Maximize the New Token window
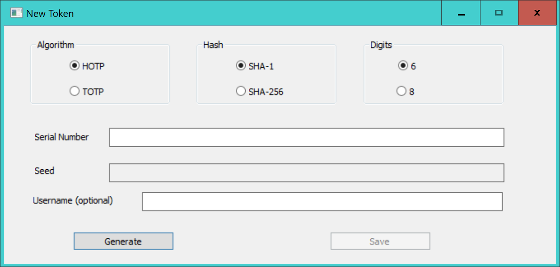The width and height of the screenshot is (560, 267). (x=499, y=13)
